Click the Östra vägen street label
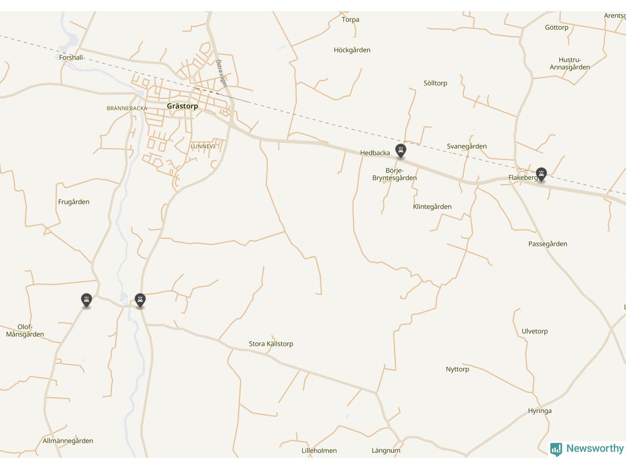The image size is (626, 469). click(222, 73)
